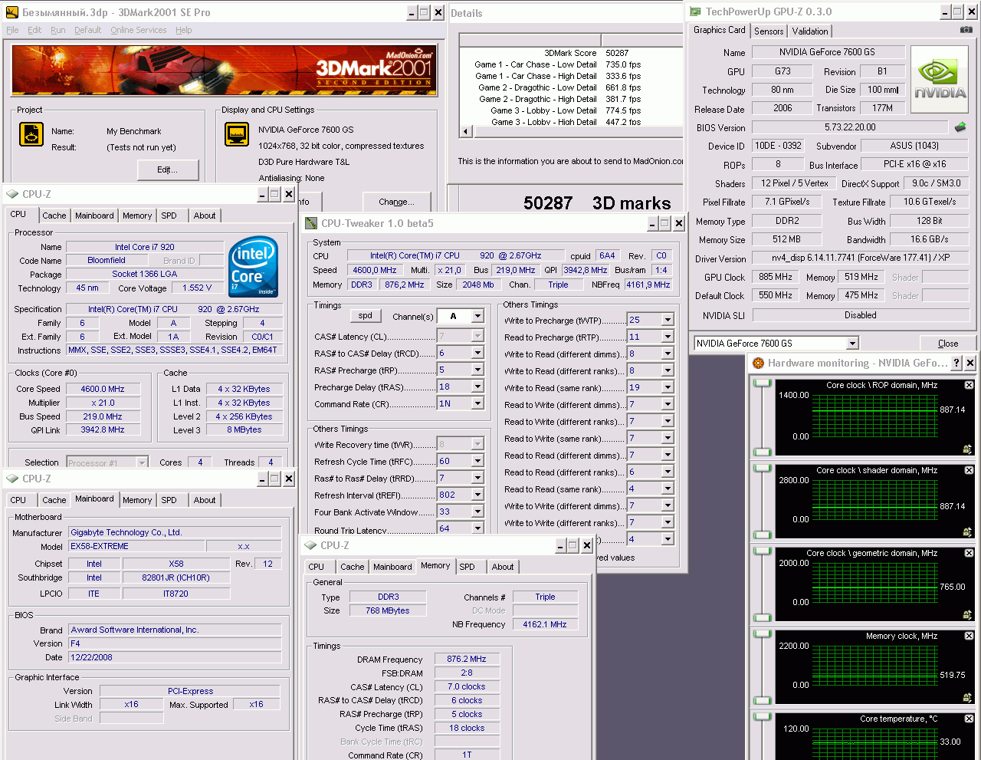
Task: Click the Details list left scroll arrow
Action: [465, 131]
